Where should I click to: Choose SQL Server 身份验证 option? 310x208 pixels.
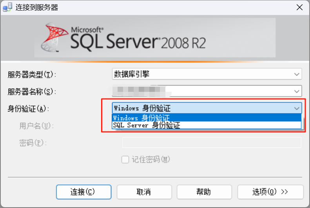click(207, 125)
